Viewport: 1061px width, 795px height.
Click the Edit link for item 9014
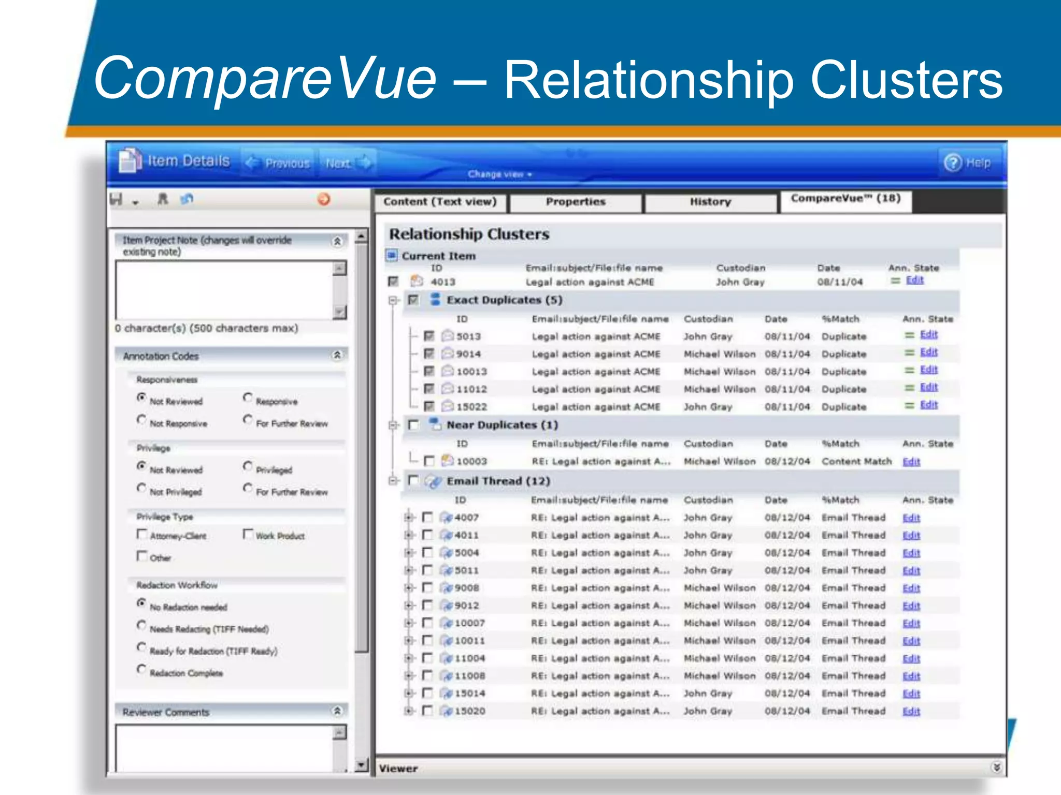928,352
